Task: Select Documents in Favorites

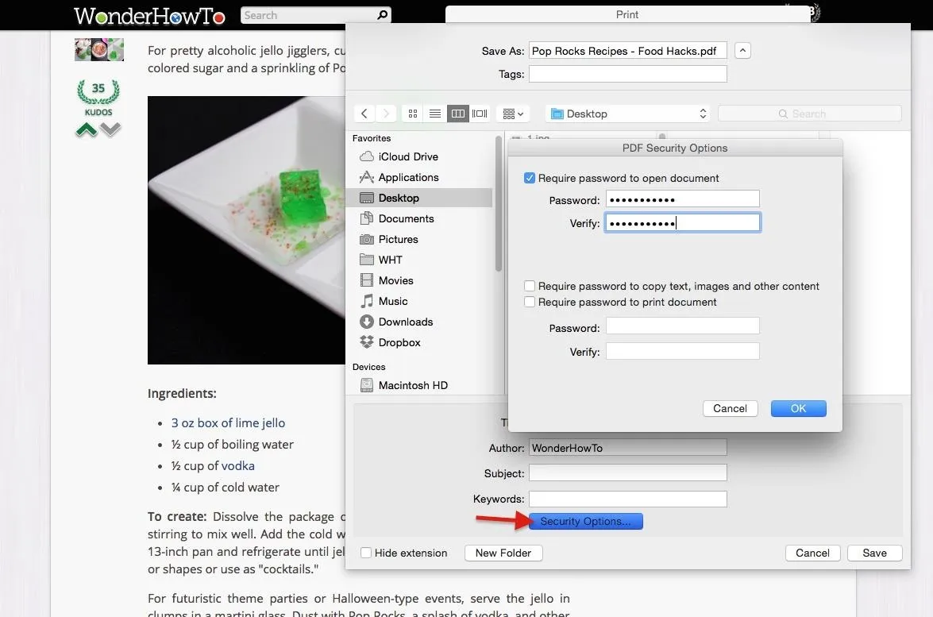Action: coord(406,218)
